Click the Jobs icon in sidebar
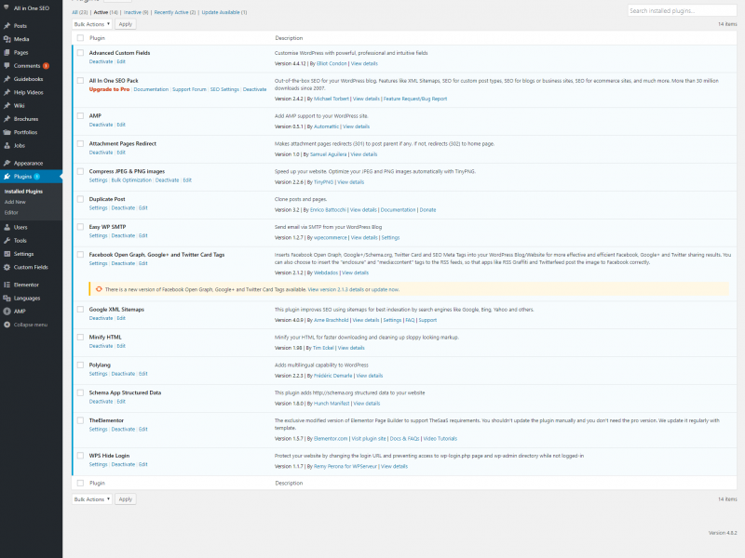The width and height of the screenshot is (745, 558). pos(7,145)
